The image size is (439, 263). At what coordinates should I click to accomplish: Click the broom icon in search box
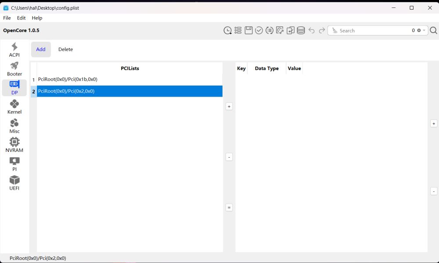pos(335,30)
